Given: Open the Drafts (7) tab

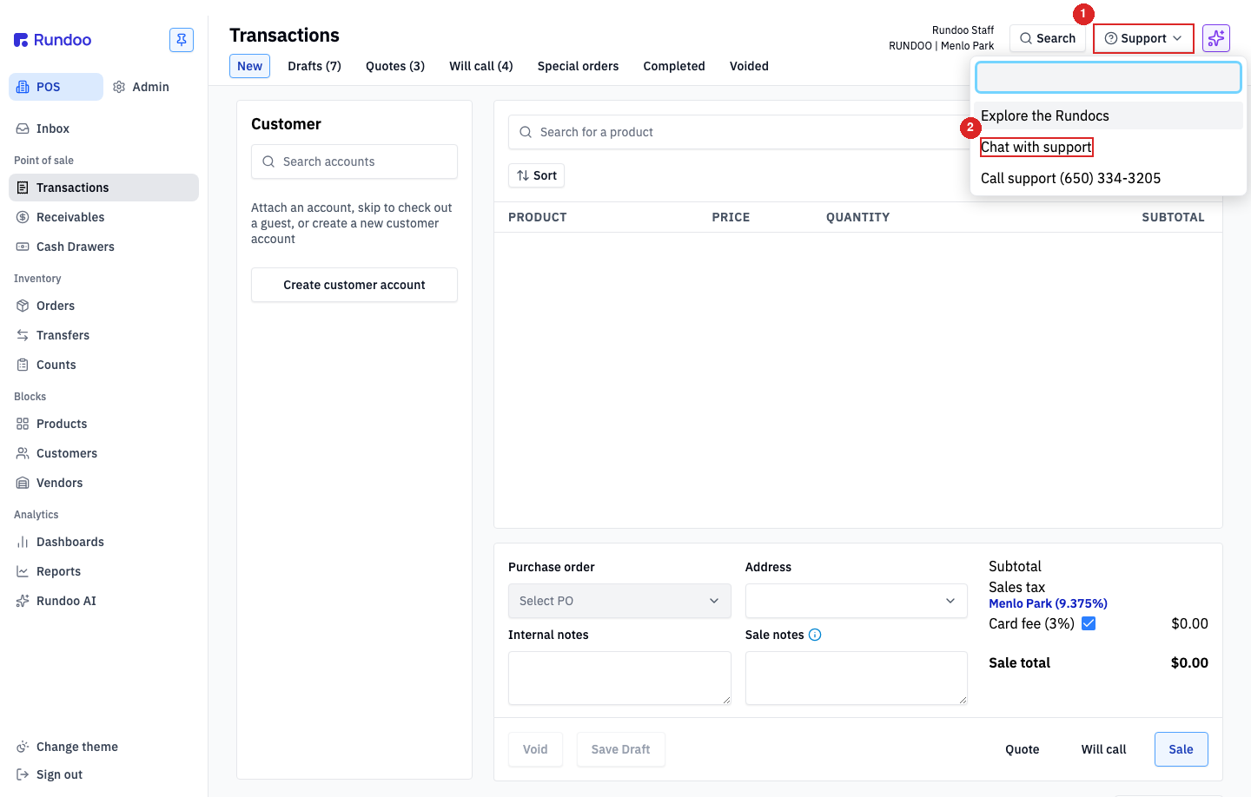Looking at the screenshot, I should tap(314, 66).
